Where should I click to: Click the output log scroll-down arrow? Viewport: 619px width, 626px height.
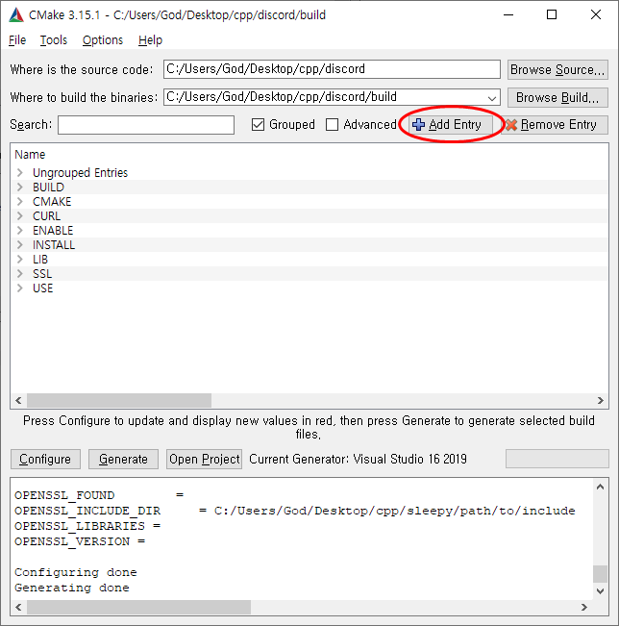[600, 590]
